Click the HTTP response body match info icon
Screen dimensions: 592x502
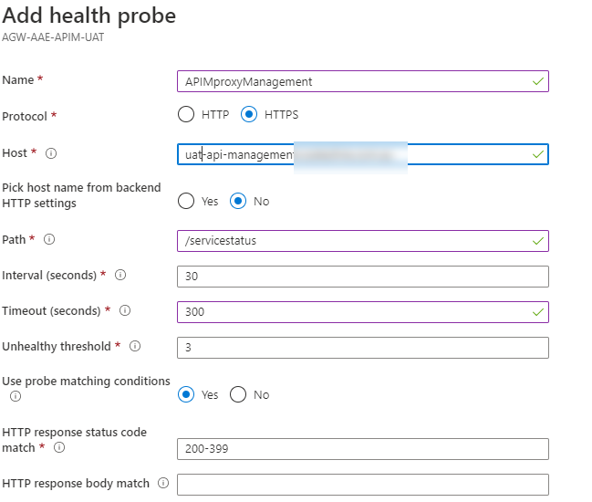pos(164,483)
